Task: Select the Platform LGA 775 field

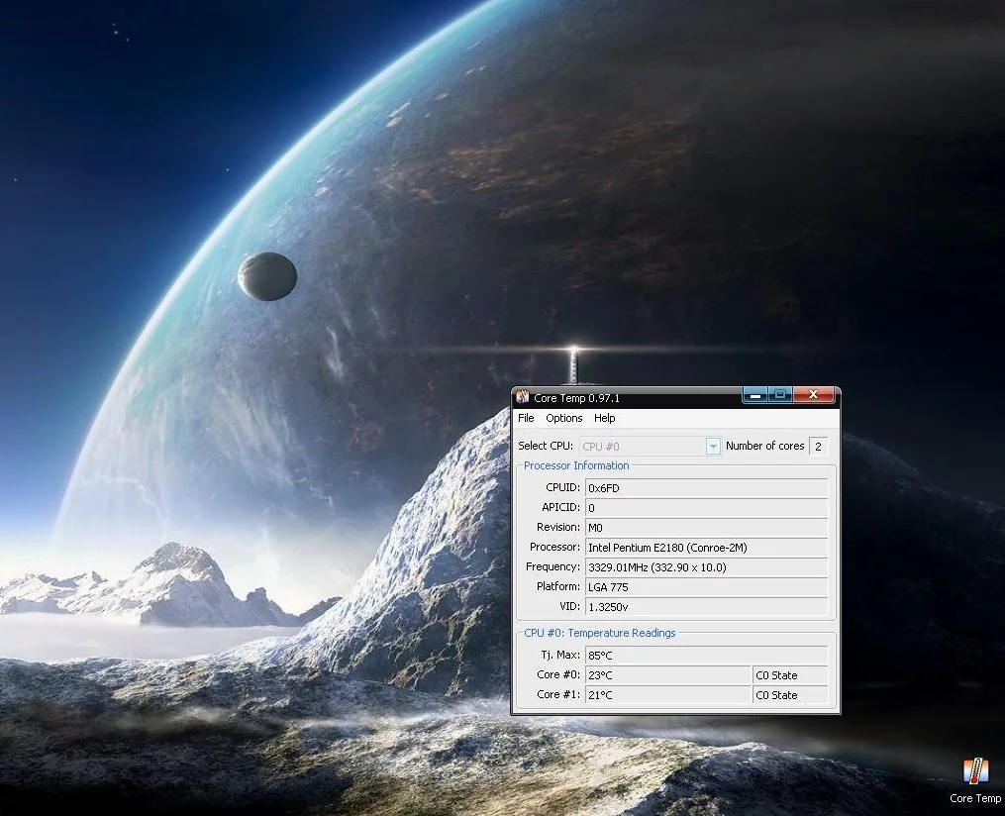Action: pyautogui.click(x=706, y=587)
